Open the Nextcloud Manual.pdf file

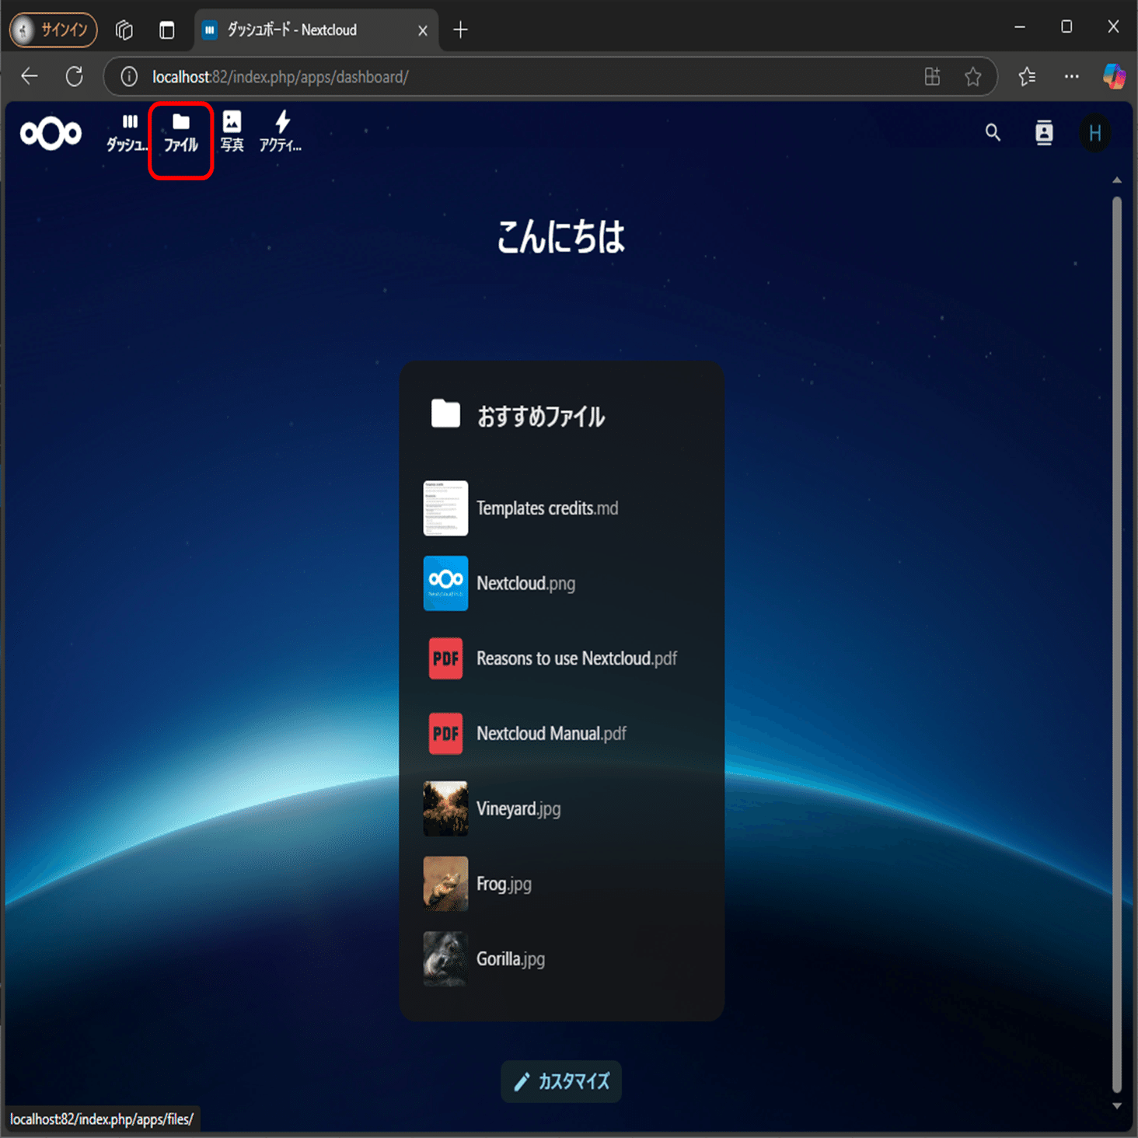point(551,733)
